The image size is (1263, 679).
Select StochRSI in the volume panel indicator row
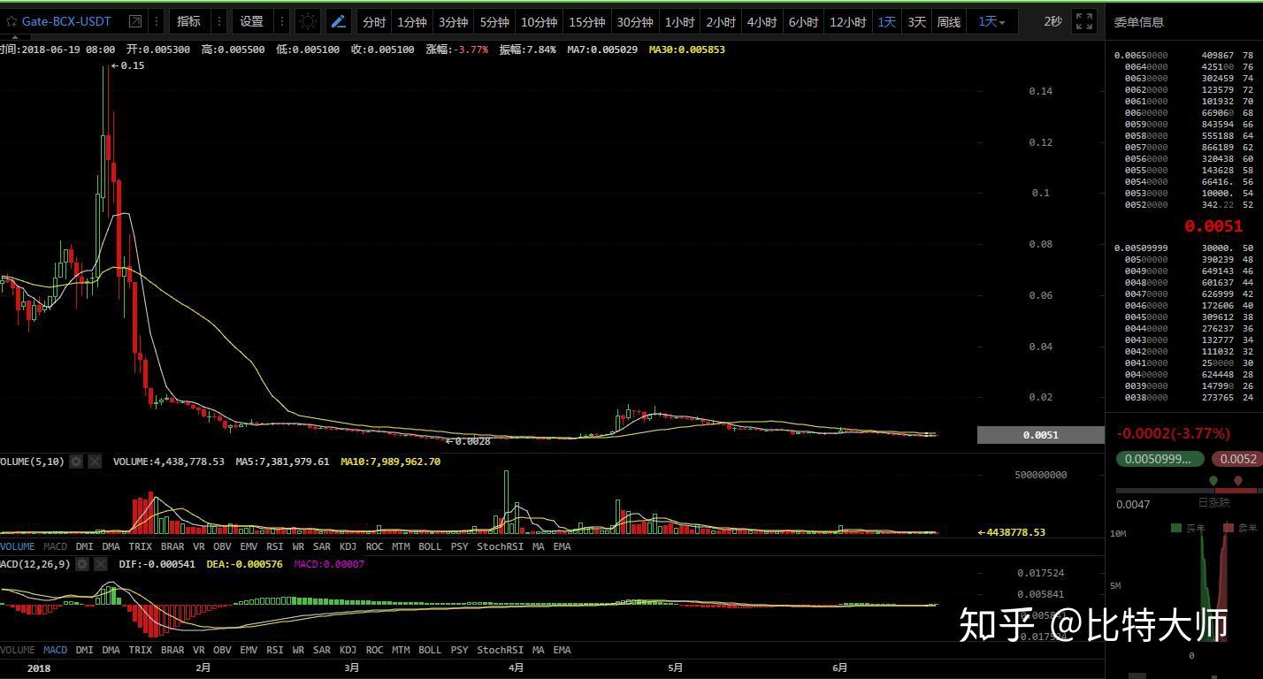(x=500, y=546)
